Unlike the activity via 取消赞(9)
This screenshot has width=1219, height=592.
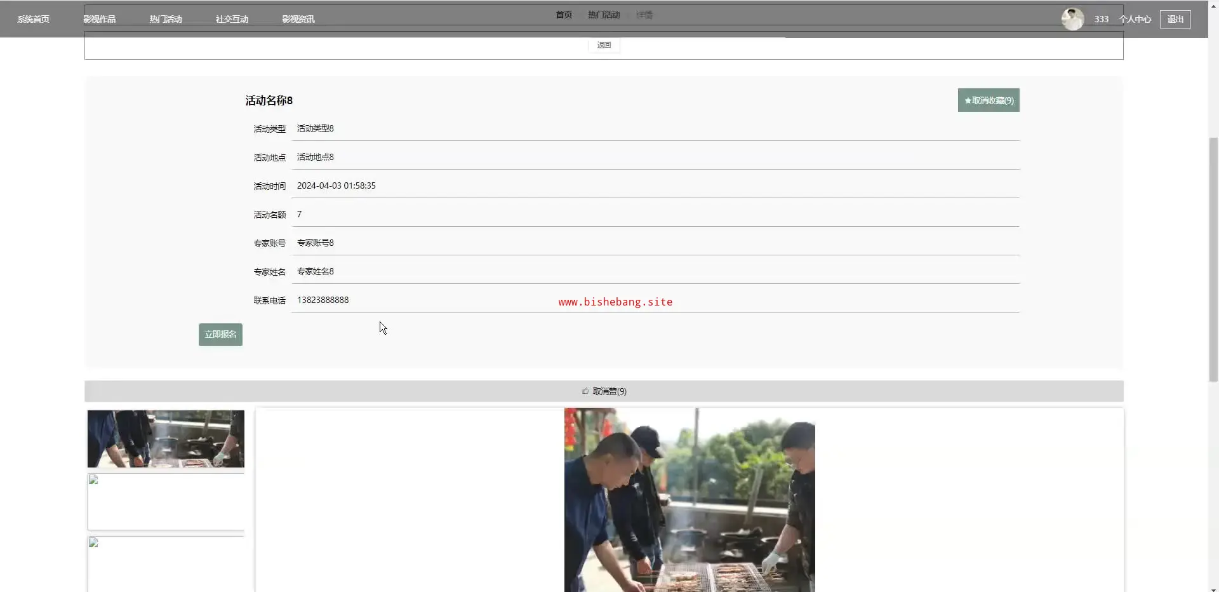coord(604,391)
